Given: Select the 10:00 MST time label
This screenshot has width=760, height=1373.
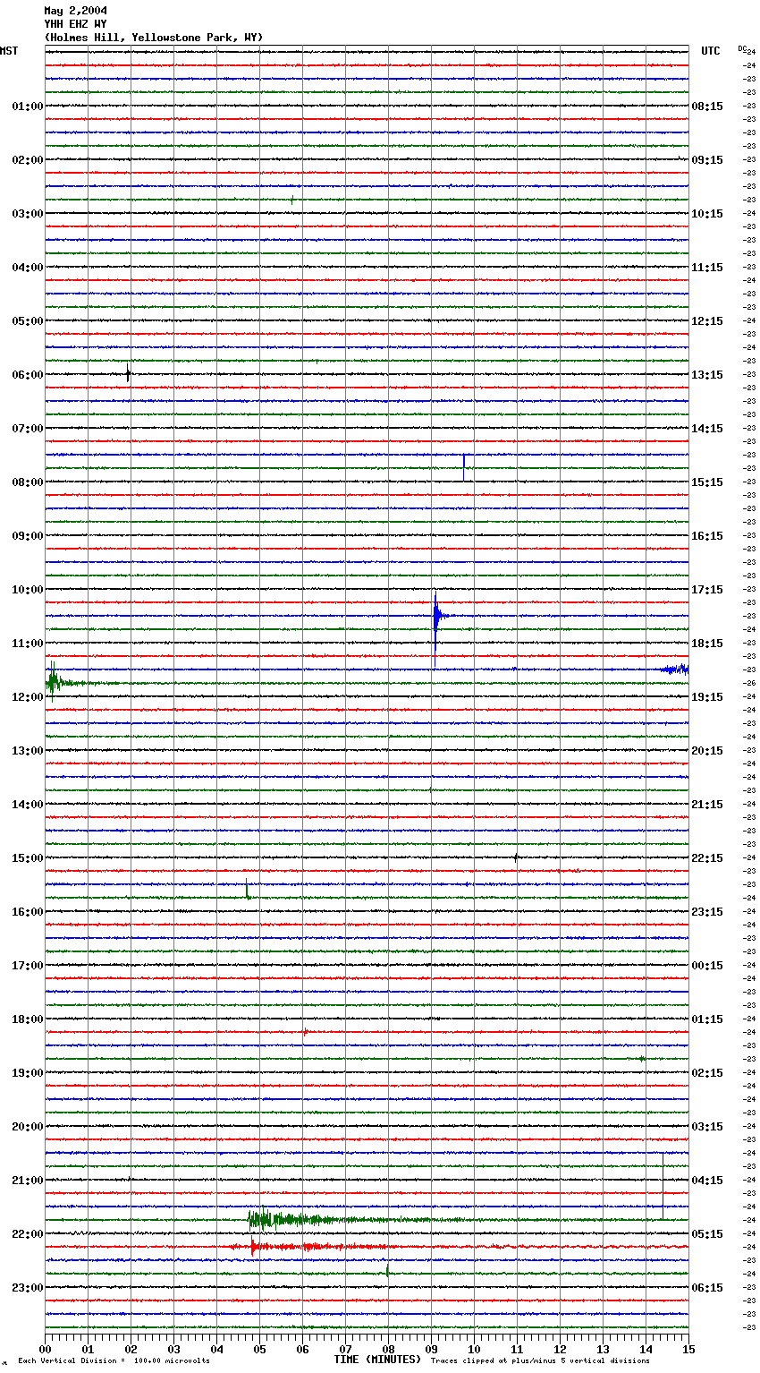Looking at the screenshot, I should (28, 590).
